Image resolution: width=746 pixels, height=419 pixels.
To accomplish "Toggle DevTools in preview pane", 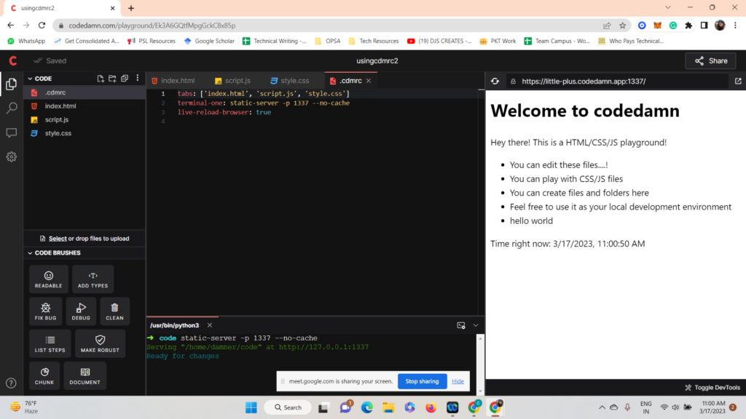I will pos(712,388).
